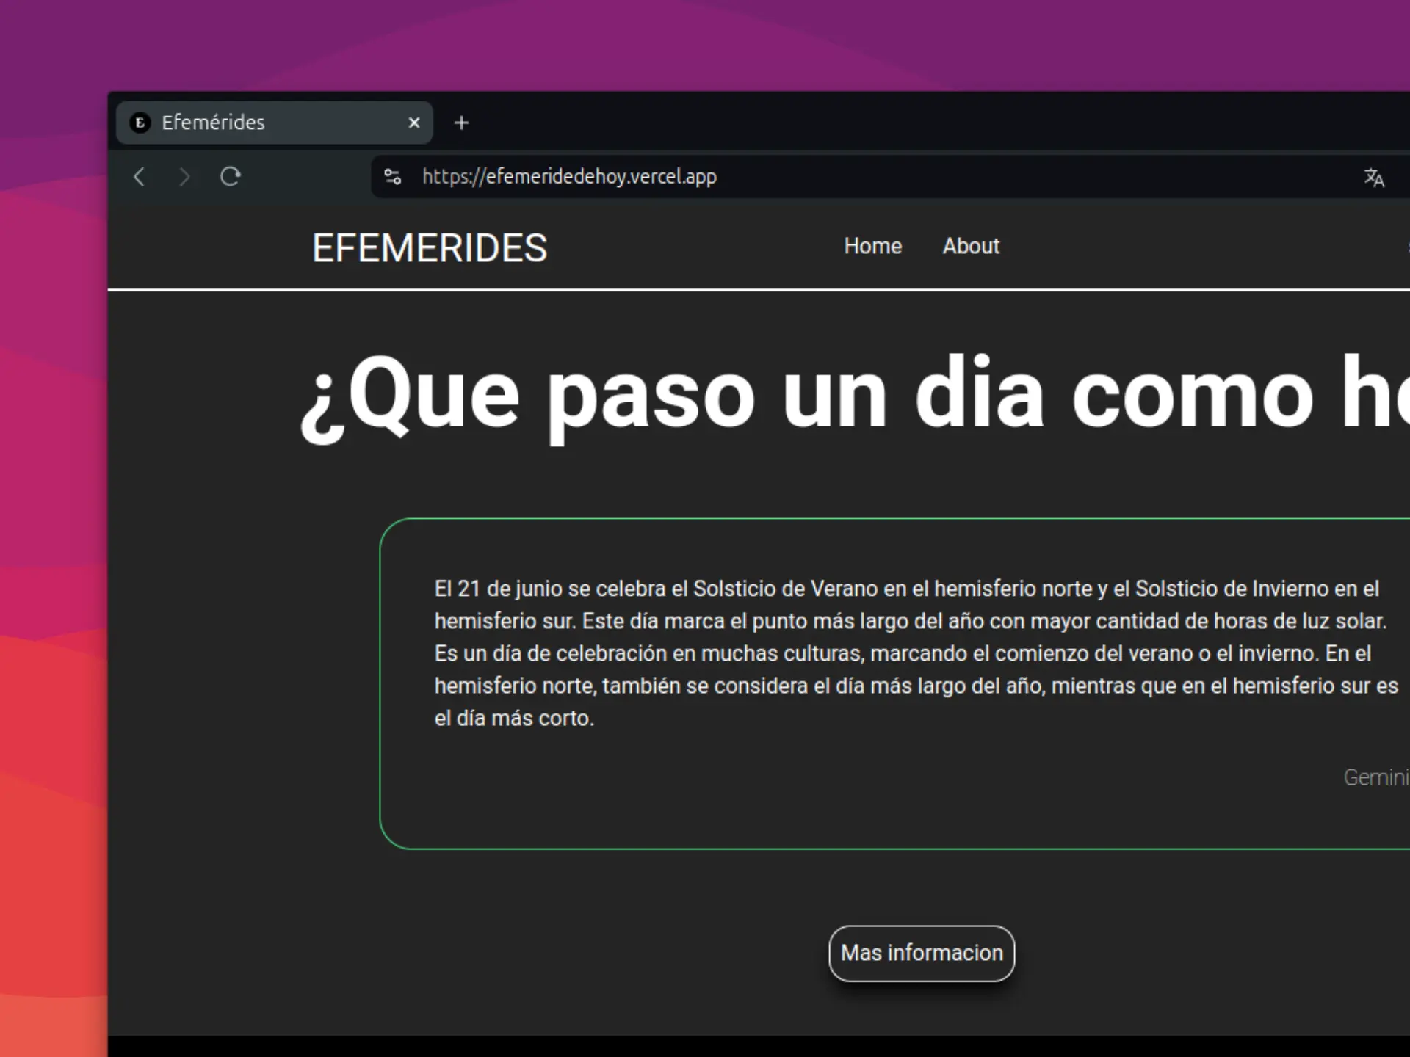This screenshot has height=1057, width=1410.
Task: Click the Home navigation menu item
Action: click(x=872, y=245)
